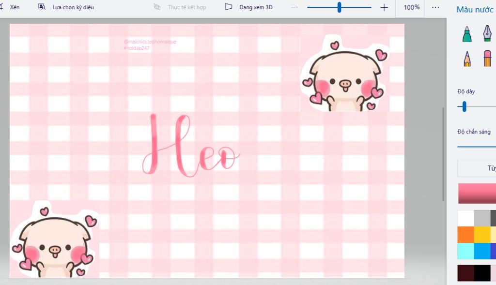
Task: Pick the yellow color swatch
Action: coord(482,235)
